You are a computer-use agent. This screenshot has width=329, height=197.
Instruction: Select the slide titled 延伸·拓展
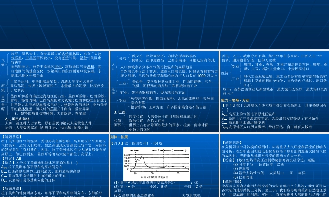point(164,165)
